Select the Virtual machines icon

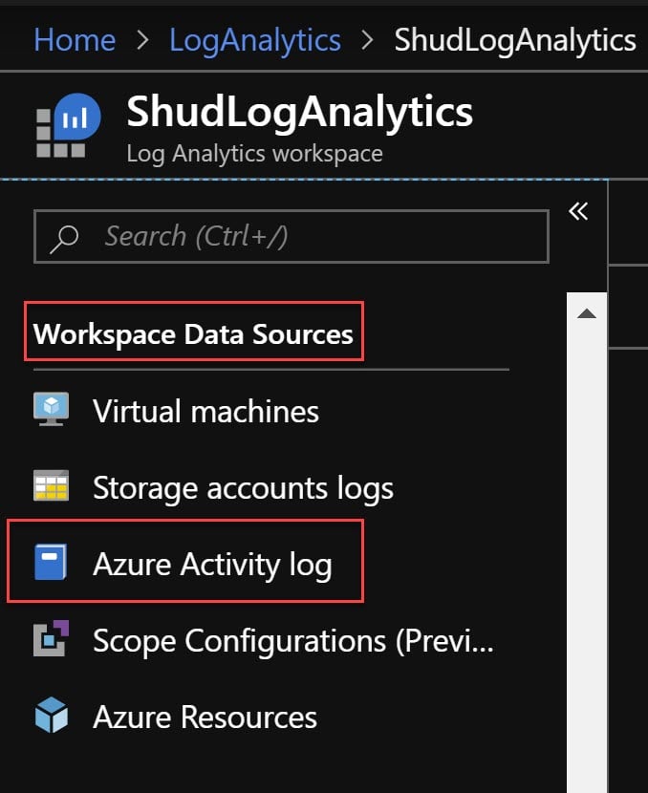pyautogui.click(x=51, y=410)
